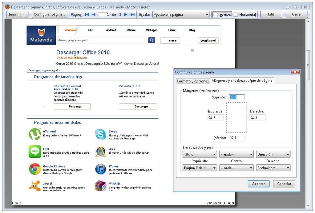Click the ad choices icon in preview
This screenshot has width=315, height=213.
point(192,50)
